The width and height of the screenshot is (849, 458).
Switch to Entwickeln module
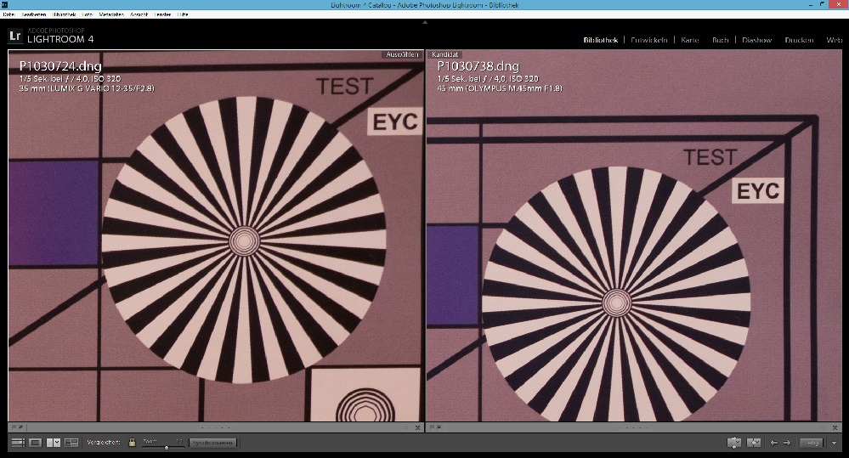pos(648,40)
